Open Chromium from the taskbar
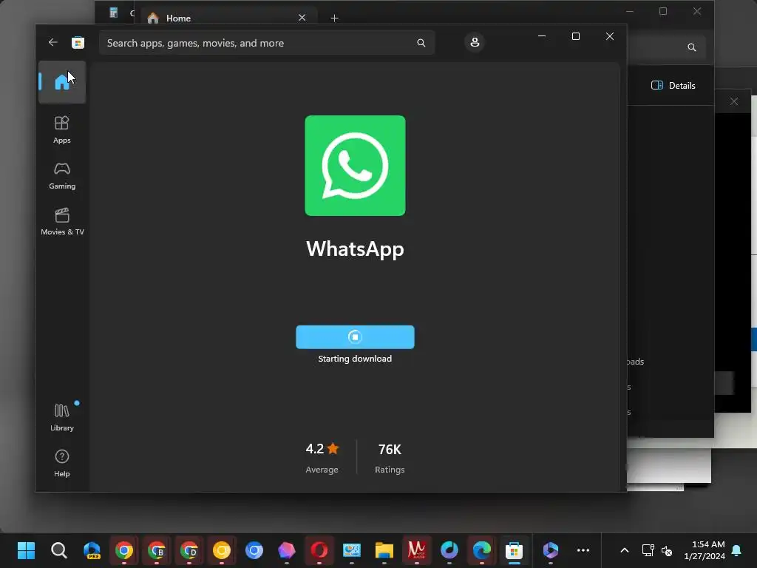This screenshot has width=757, height=568. click(254, 550)
